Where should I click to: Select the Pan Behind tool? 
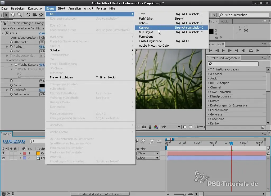[41, 15]
